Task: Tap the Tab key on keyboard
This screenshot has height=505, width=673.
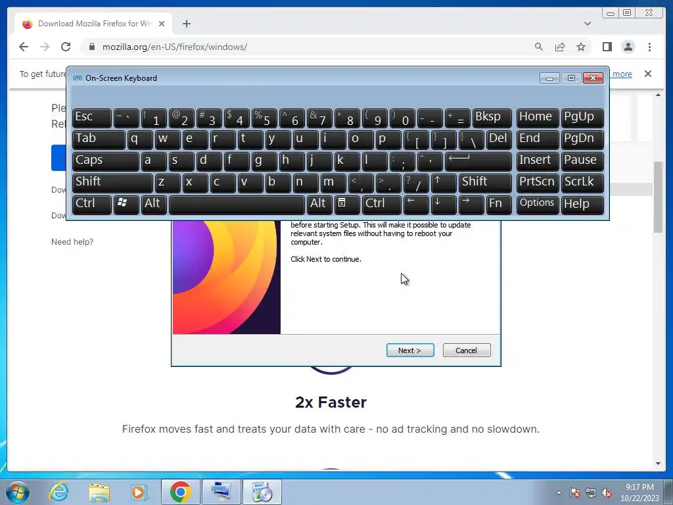Action: (99, 139)
